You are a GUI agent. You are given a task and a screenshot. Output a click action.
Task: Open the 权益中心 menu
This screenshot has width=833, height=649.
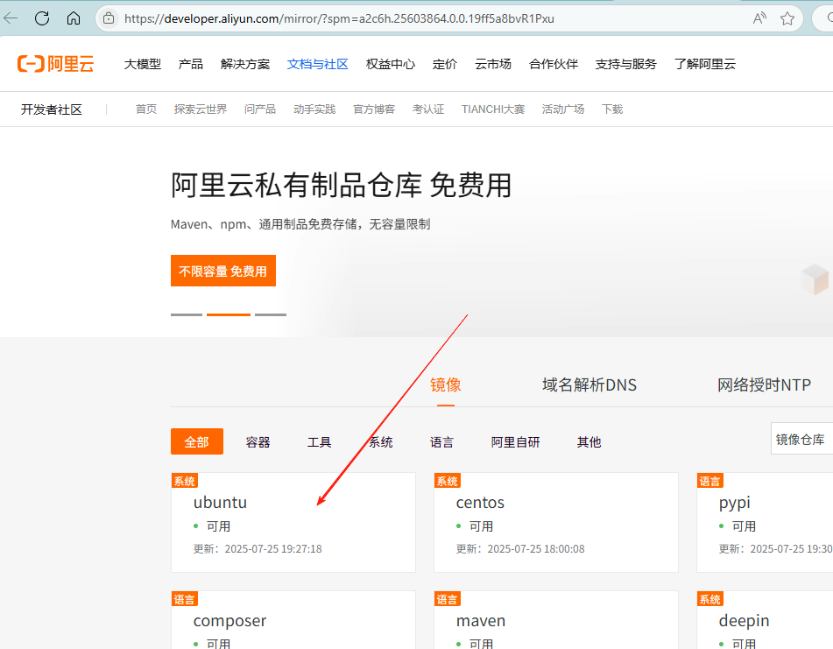click(391, 64)
